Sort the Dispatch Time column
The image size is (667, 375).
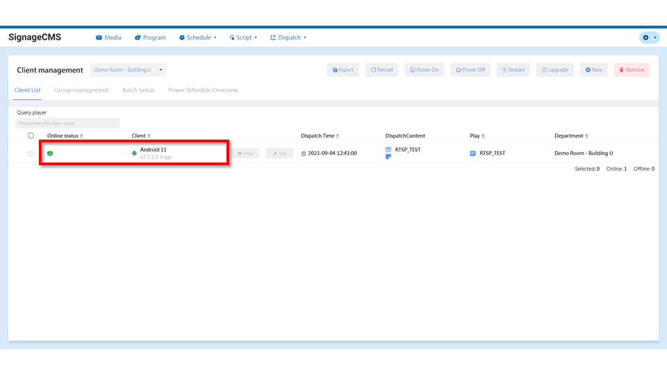[338, 136]
